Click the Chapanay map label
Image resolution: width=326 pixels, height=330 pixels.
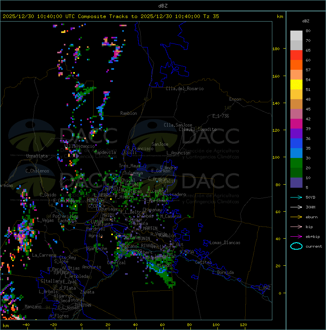[152, 210]
